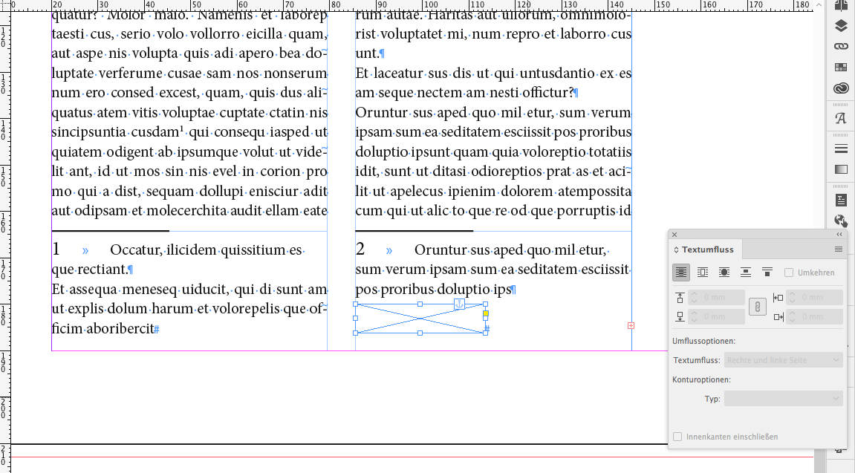
Task: Open the Layers panel from the dock
Action: (841, 25)
